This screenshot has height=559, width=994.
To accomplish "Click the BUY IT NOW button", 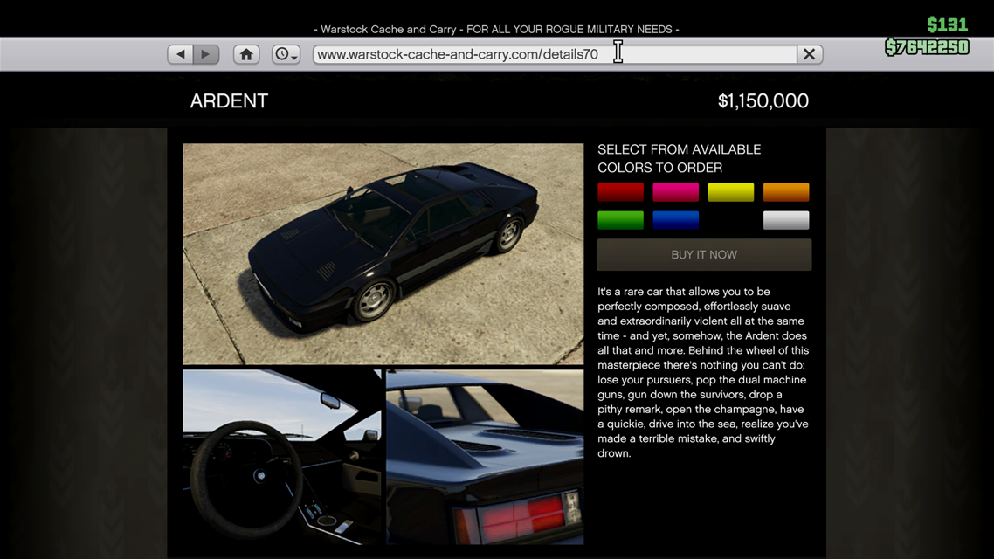I will (704, 255).
